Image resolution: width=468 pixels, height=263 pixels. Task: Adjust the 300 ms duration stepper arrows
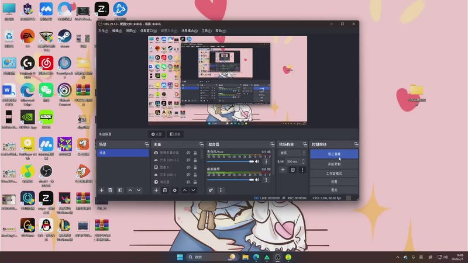(x=303, y=161)
